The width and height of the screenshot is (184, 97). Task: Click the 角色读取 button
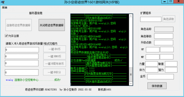point(169,19)
